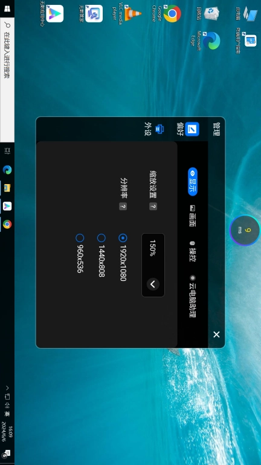
Task: Launch Chrome from the taskbar
Action: click(7, 224)
